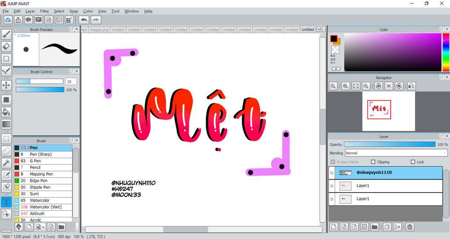This screenshot has height=239, width=450.
Task: Activate the rectangular Select tool
Action: pyautogui.click(x=6, y=139)
